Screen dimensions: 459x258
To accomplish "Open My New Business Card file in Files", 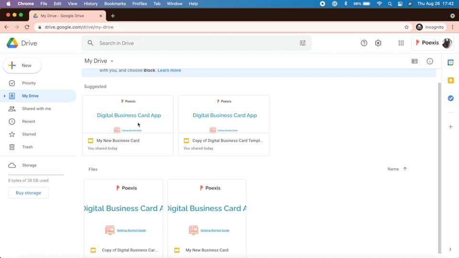I will tap(207, 218).
